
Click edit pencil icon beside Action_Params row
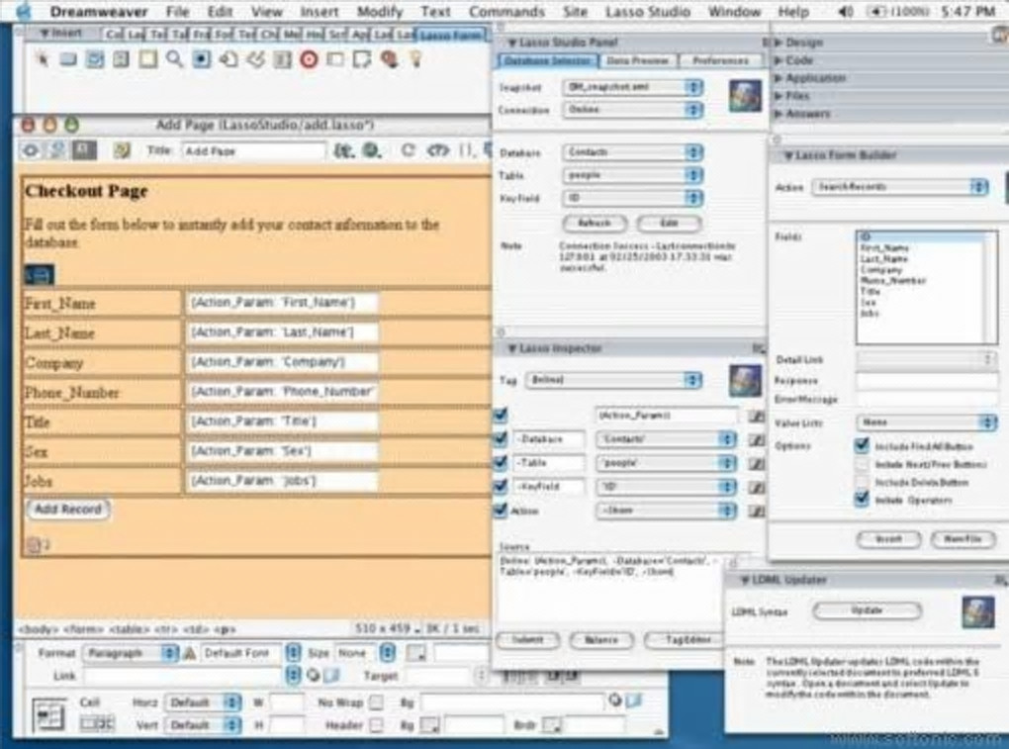pos(757,417)
